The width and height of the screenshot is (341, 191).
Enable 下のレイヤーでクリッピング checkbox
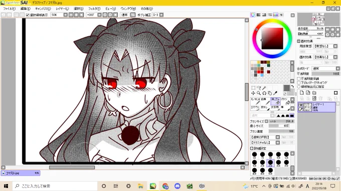299,82
